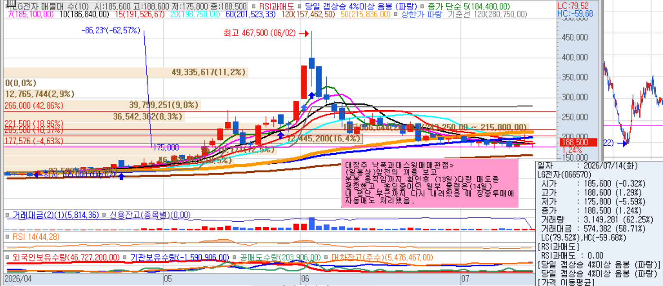
Task: Select the 공매도수량(203,906,00) label
Action: click(279, 257)
